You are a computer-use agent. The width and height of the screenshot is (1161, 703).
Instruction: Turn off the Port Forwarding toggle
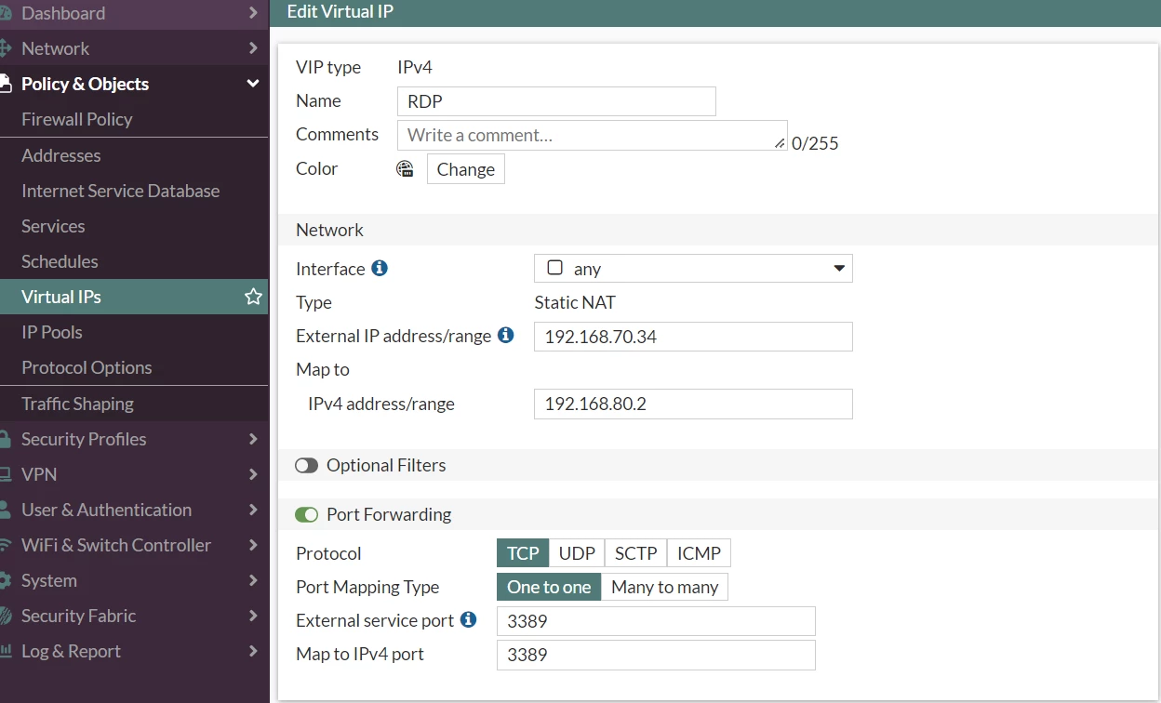(306, 514)
